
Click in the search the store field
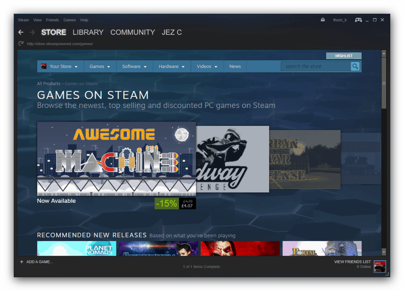coord(316,67)
